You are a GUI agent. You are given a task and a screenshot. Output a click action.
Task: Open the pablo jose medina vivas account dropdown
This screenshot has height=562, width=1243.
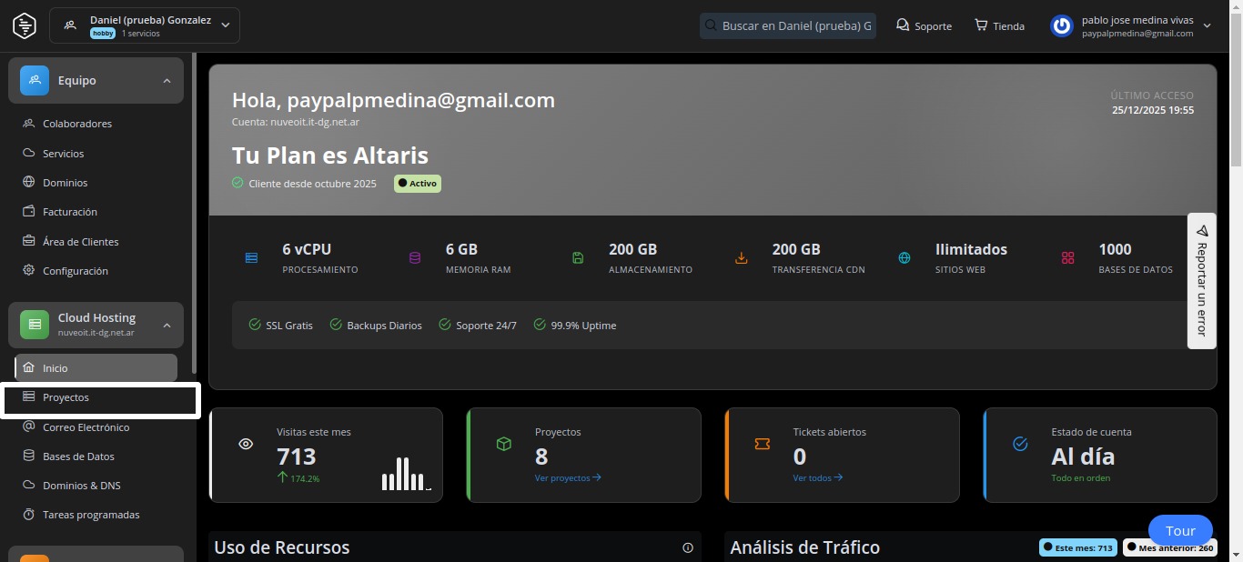1207,25
